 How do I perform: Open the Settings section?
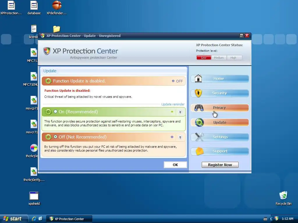[220, 137]
